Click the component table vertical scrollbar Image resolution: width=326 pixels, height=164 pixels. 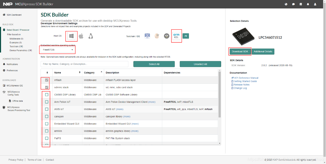click(x=220, y=94)
